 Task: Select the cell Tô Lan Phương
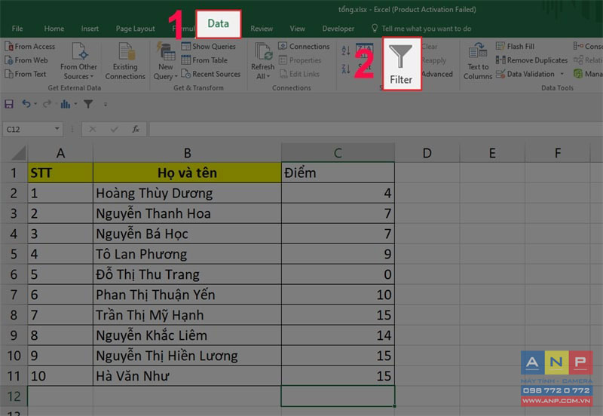(187, 254)
